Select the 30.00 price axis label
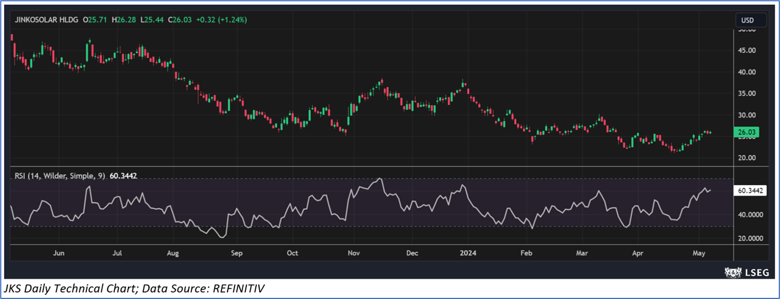780x299 pixels. click(x=748, y=115)
